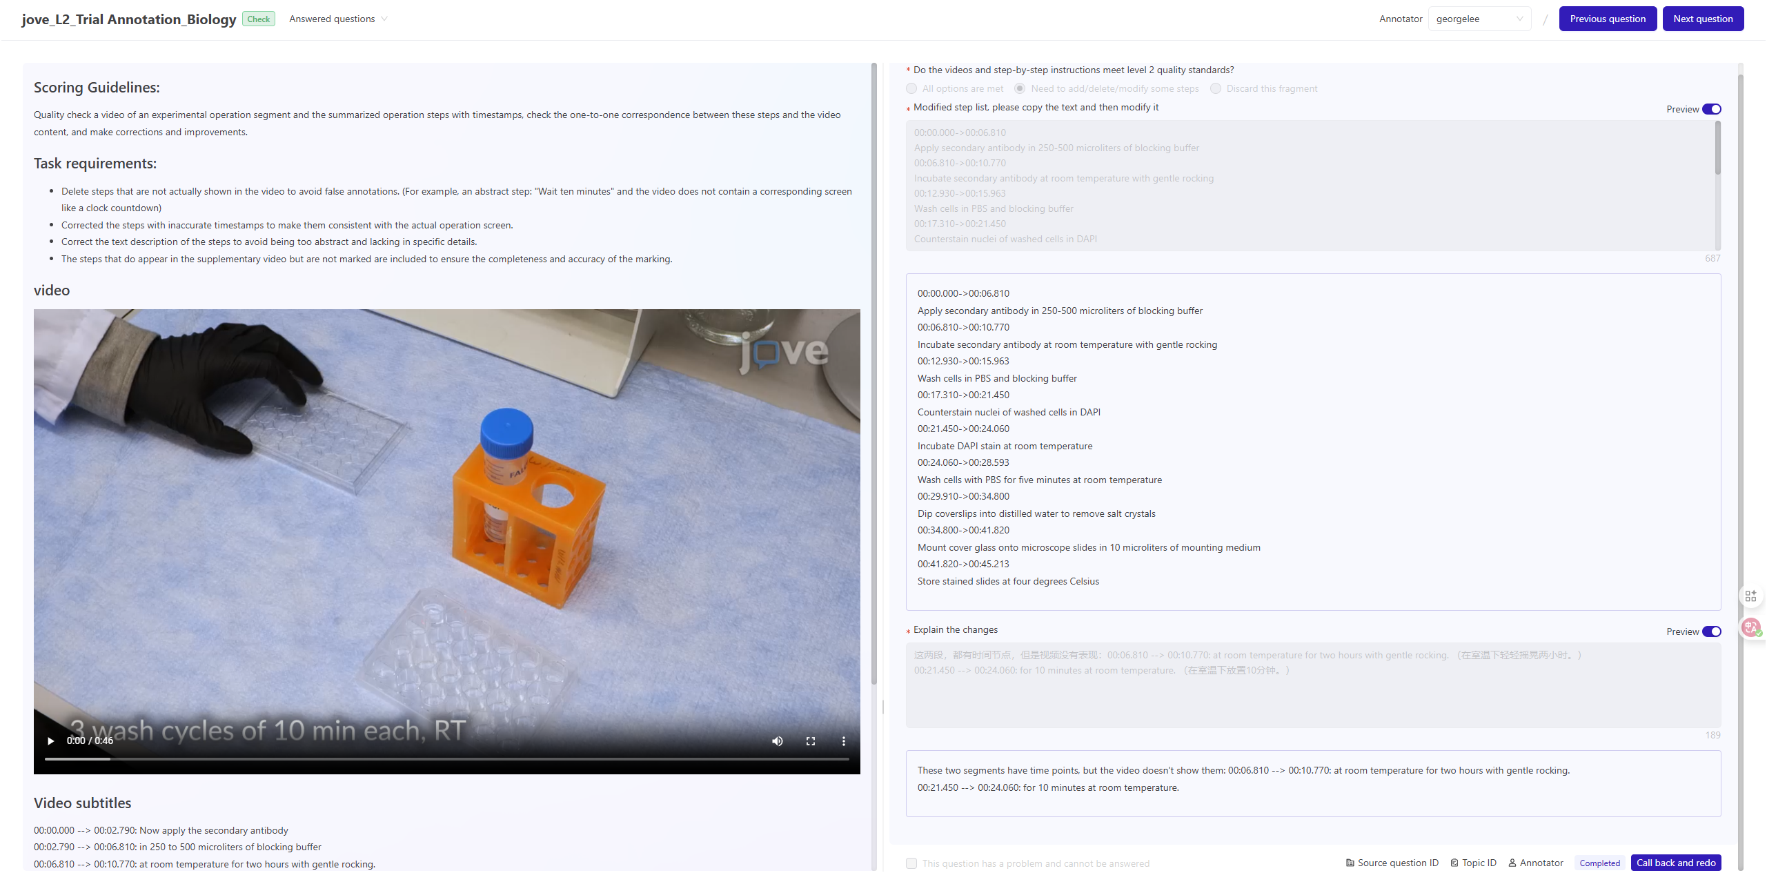This screenshot has height=873, width=1767.
Task: Open video more options menu
Action: point(843,741)
